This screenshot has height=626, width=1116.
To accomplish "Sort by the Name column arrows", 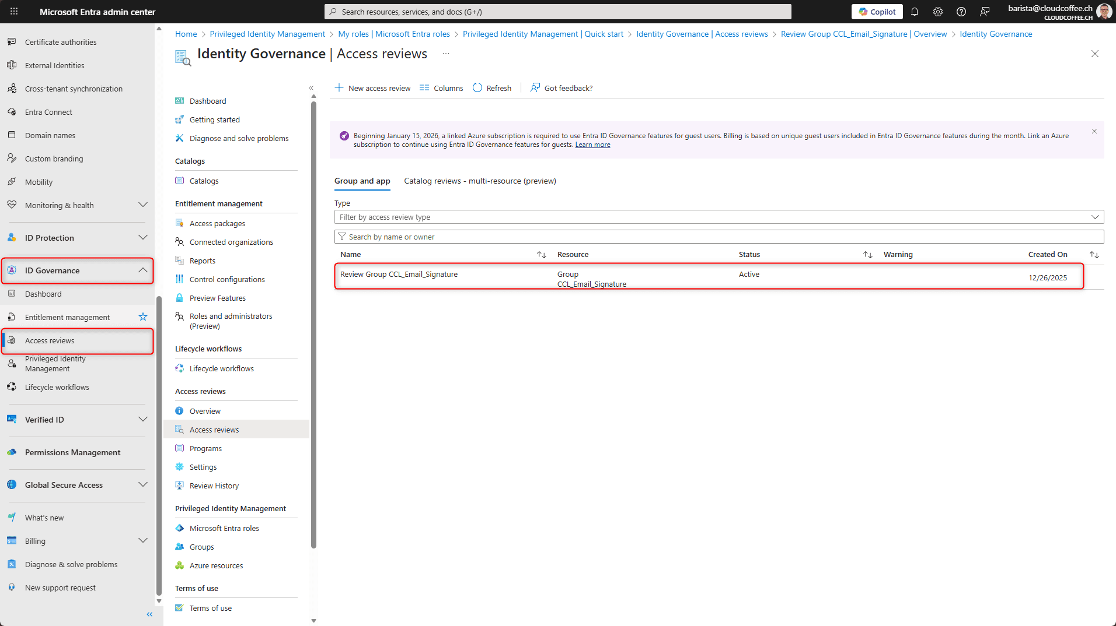I will (x=542, y=255).
